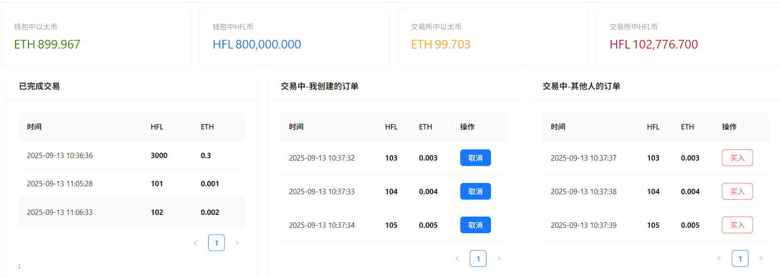The height and width of the screenshot is (278, 780).
Task: Click the exchange HFL 102,776.700 balance card
Action: point(688,37)
